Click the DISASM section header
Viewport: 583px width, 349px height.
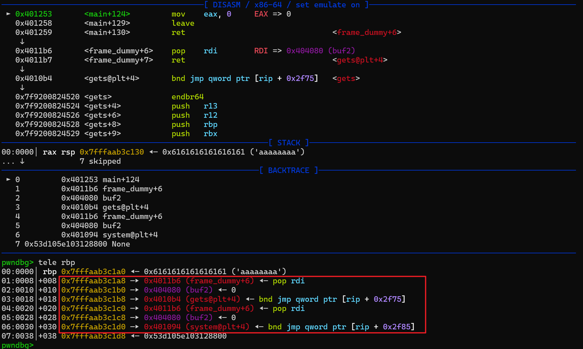(286, 5)
